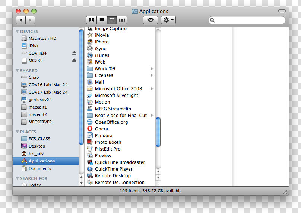Click the Applications column scrollbar thumb

(158, 132)
